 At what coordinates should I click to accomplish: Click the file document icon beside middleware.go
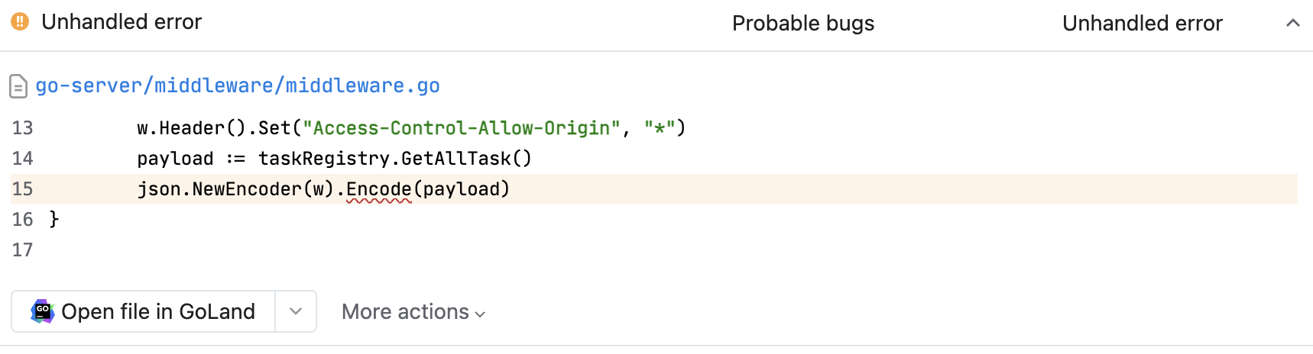coord(18,86)
